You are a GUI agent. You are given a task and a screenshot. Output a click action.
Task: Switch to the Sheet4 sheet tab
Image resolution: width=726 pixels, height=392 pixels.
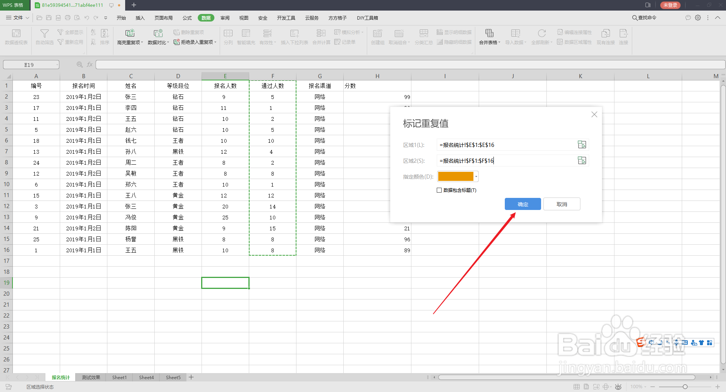tap(146, 377)
